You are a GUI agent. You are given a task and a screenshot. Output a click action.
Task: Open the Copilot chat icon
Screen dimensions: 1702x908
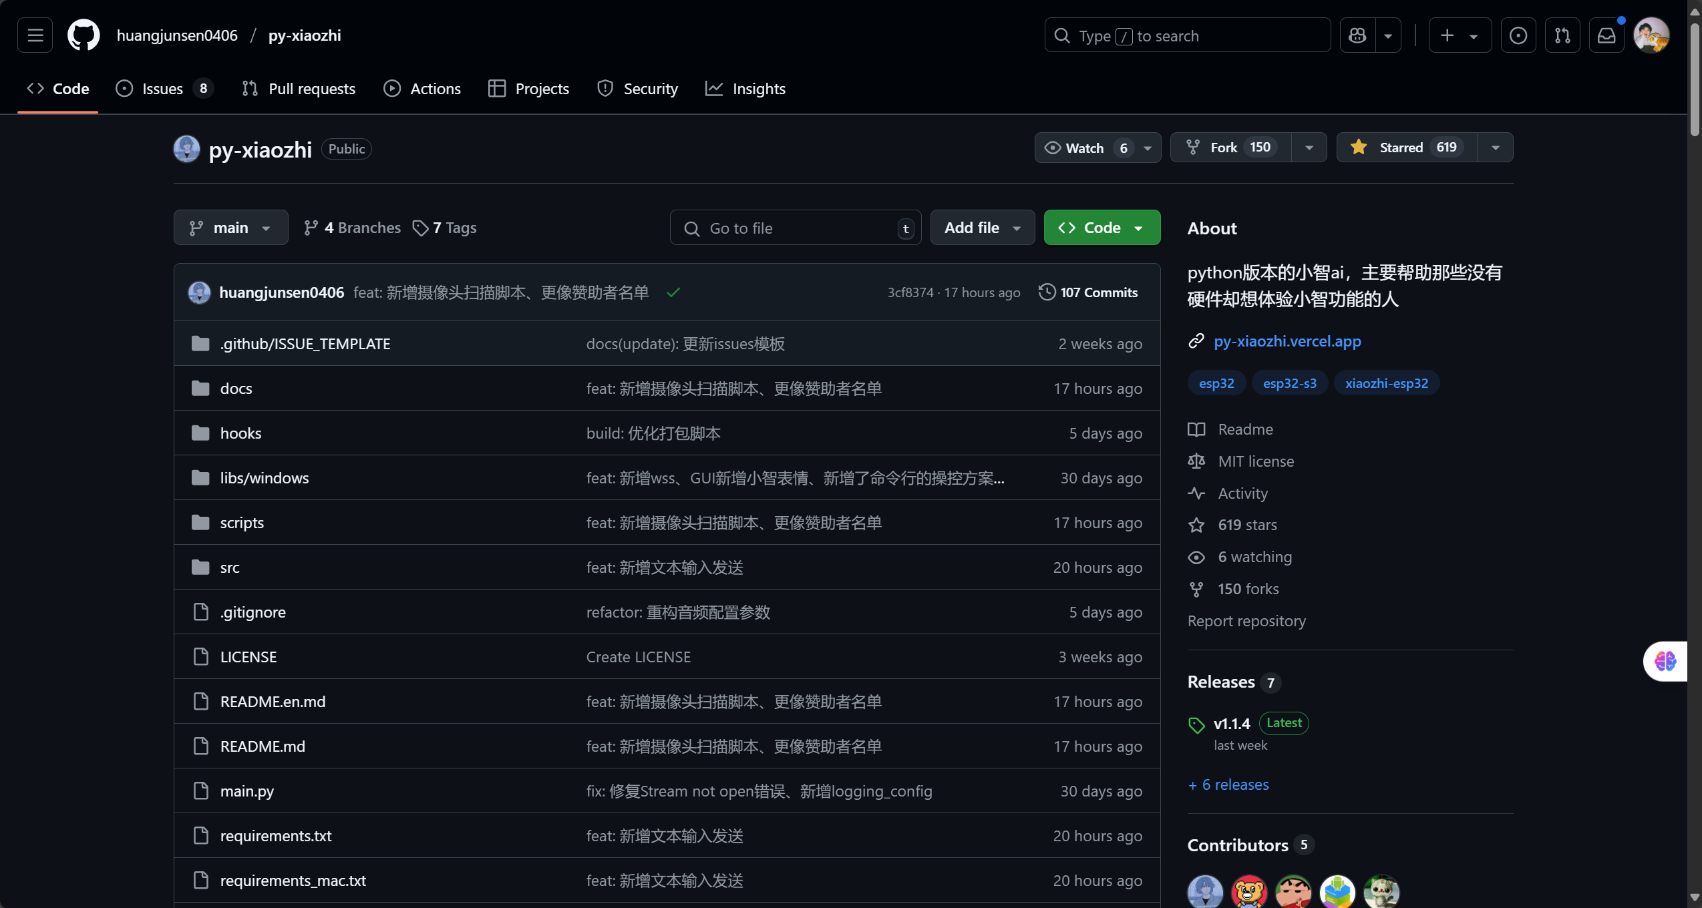(x=1357, y=35)
